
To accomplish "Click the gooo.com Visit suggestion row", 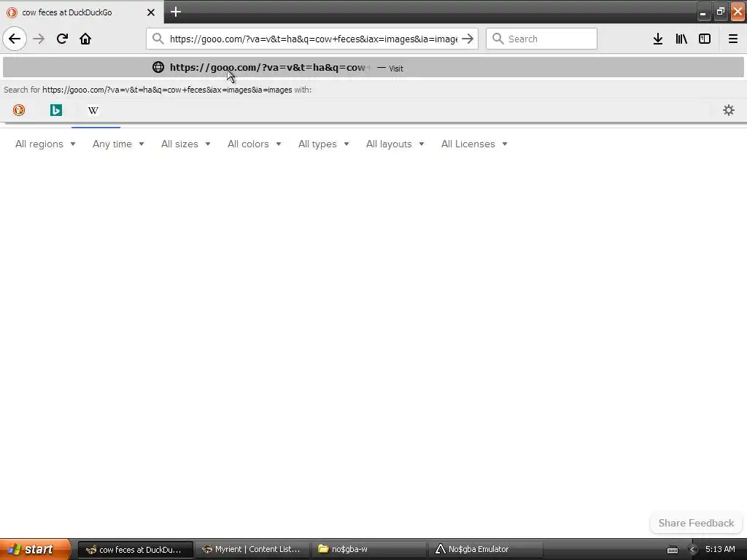I will 373,67.
